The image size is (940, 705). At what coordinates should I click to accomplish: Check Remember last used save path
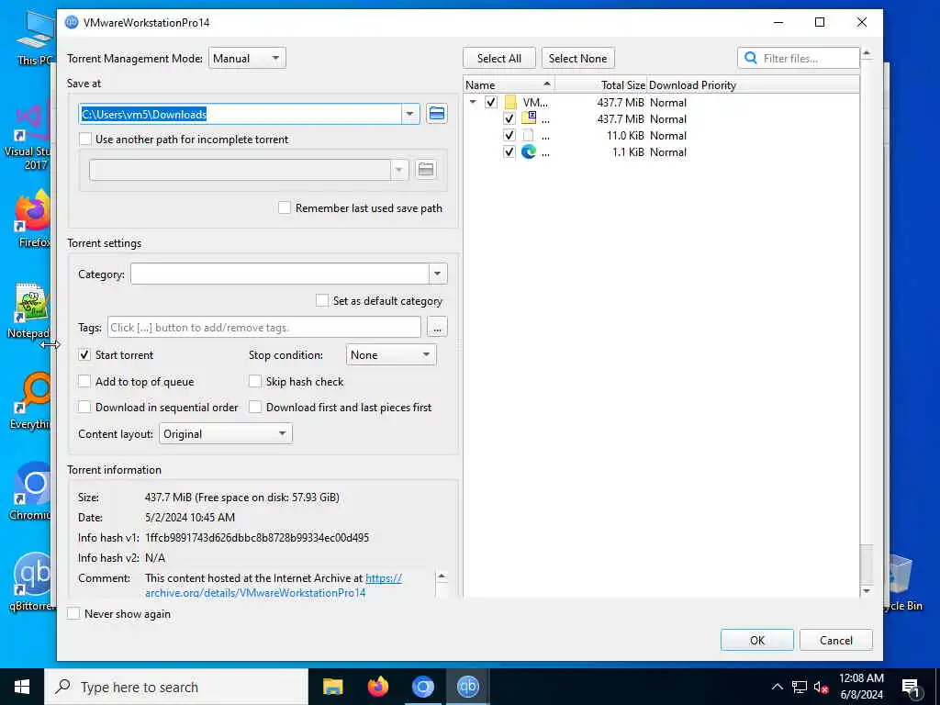(x=285, y=208)
